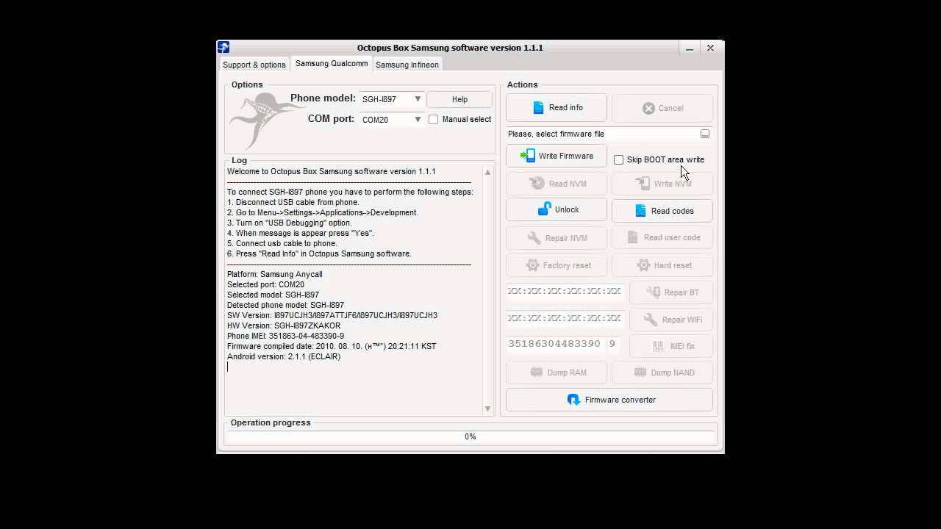Click the Dump RAM chip icon
This screenshot has width=941, height=529.
tap(537, 373)
